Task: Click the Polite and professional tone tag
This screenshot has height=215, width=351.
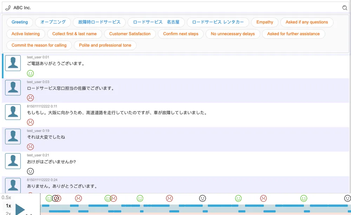Action: [105, 45]
